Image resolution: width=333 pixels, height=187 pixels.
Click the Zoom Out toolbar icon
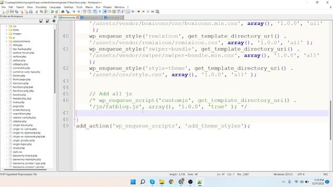click(x=79, y=11)
